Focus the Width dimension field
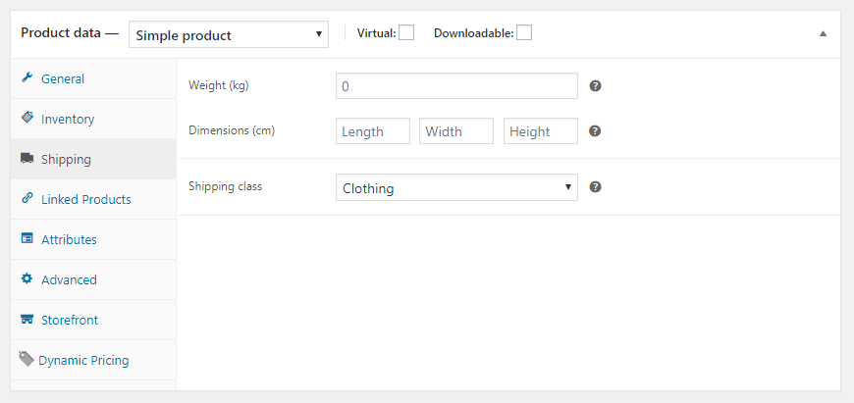The width and height of the screenshot is (854, 403). tap(456, 131)
